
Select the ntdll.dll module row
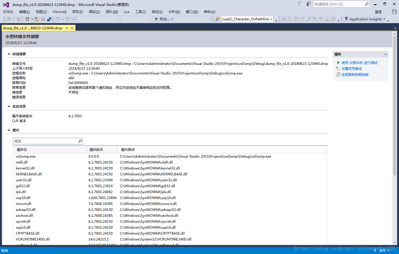[x=170, y=162]
